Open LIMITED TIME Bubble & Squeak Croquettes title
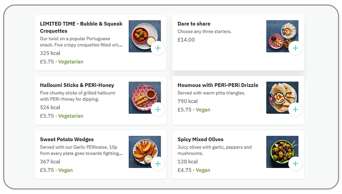The height and width of the screenshot is (194, 342). click(81, 27)
